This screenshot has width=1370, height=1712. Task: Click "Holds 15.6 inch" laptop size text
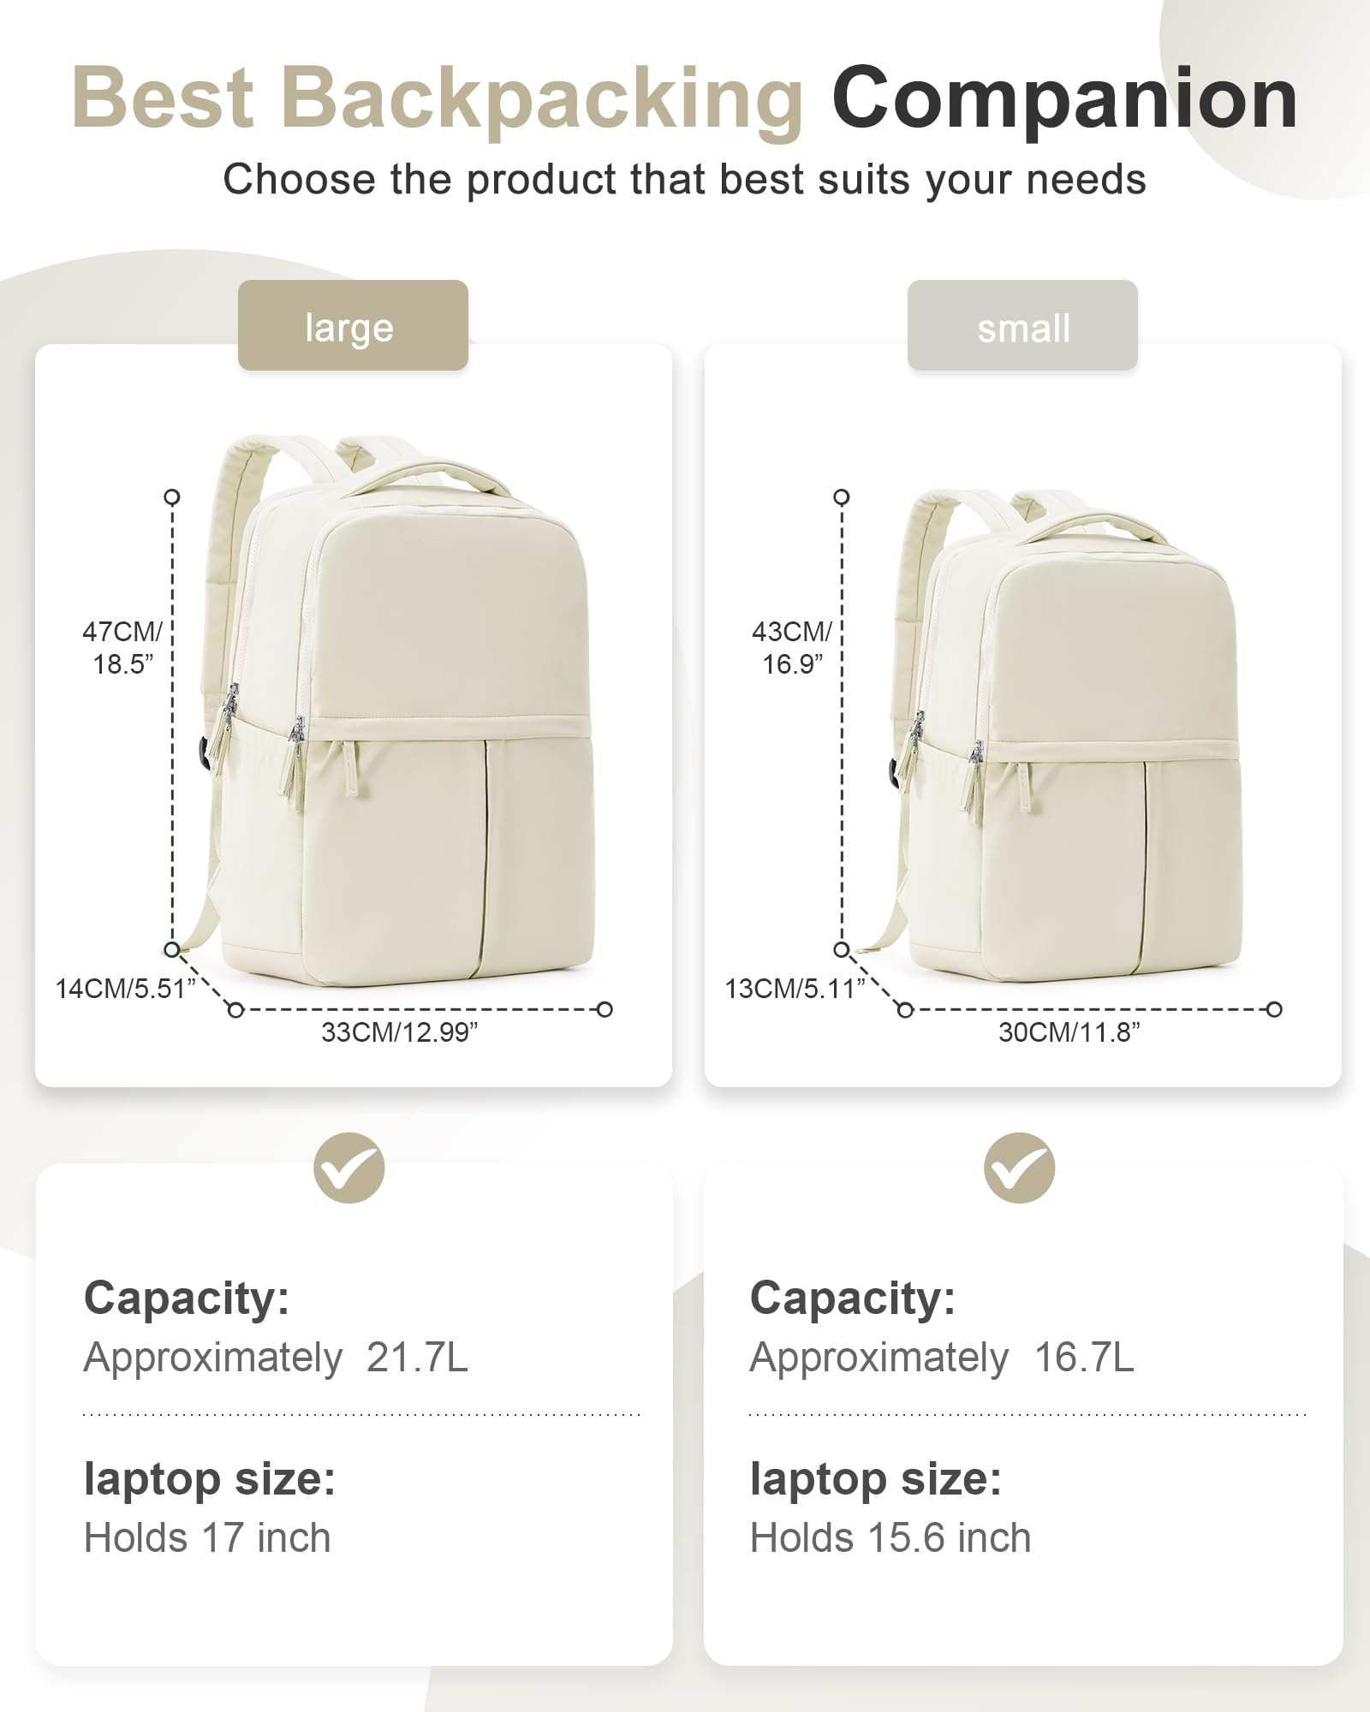[890, 1537]
